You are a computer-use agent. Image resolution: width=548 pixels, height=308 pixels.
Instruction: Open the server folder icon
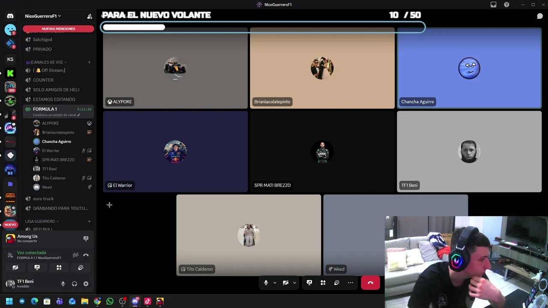[10, 184]
